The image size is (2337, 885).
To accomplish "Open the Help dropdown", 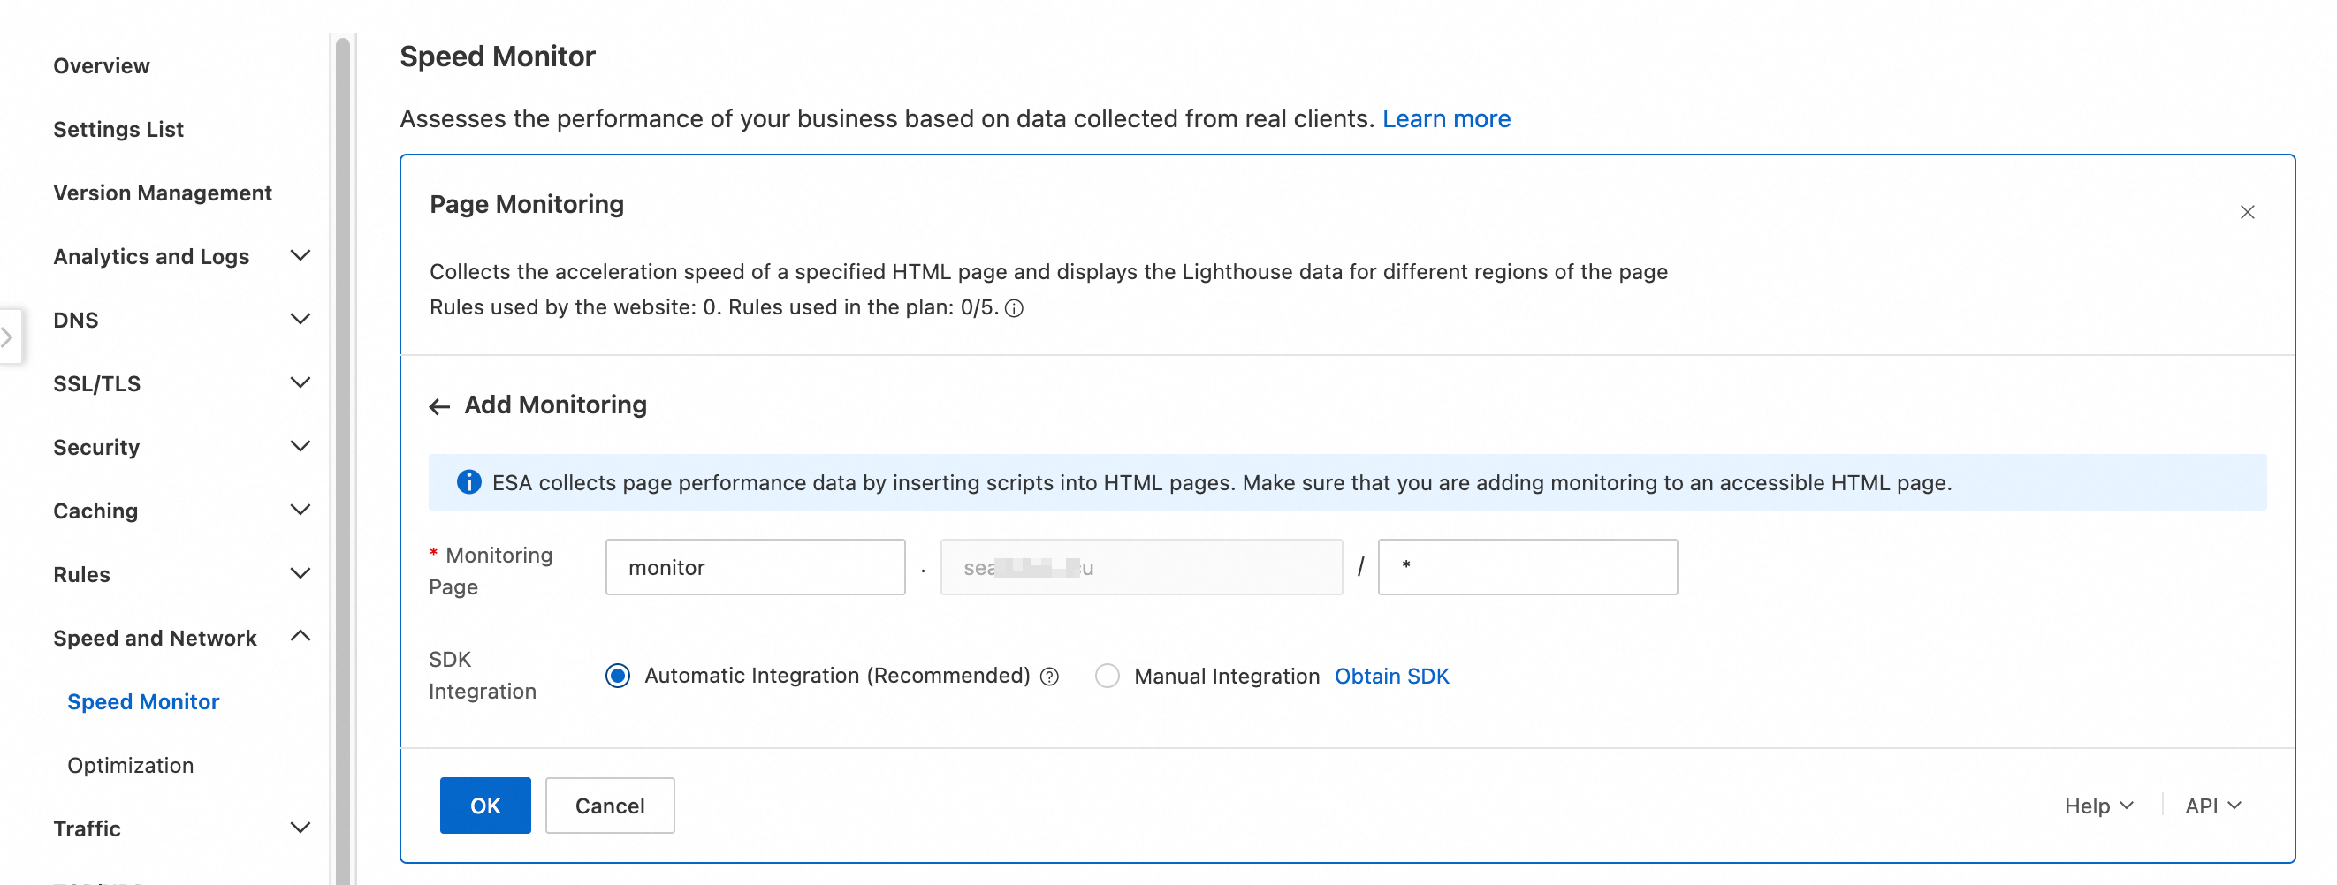I will pos(2098,806).
